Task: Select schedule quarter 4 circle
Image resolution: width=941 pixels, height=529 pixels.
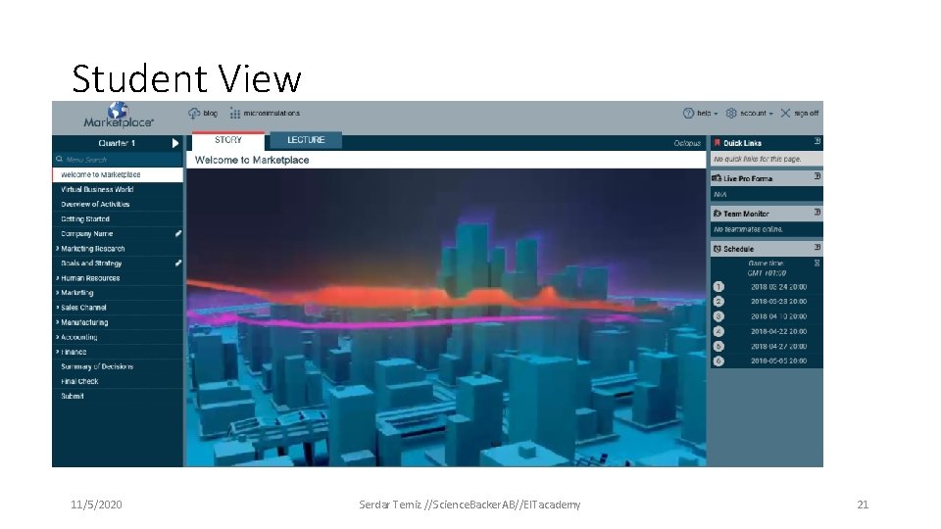Action: 718,331
